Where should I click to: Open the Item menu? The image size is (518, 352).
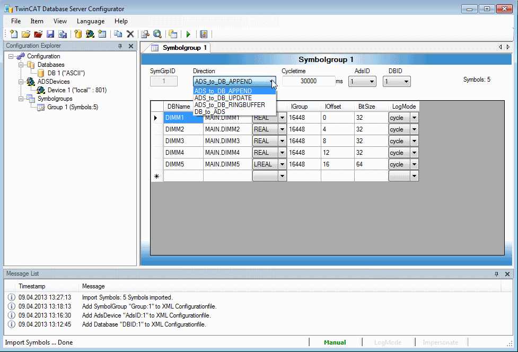tap(37, 21)
